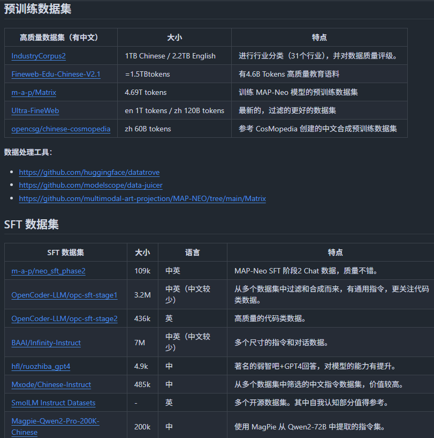434x438 pixels.
Task: Click the text '参考 CosMopedia 创建的中文合成预训练数据集'
Action: (317, 129)
